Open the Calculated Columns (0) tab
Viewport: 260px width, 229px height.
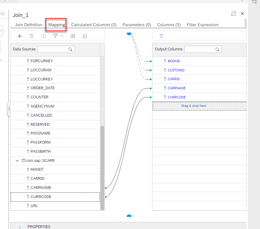pyautogui.click(x=94, y=25)
